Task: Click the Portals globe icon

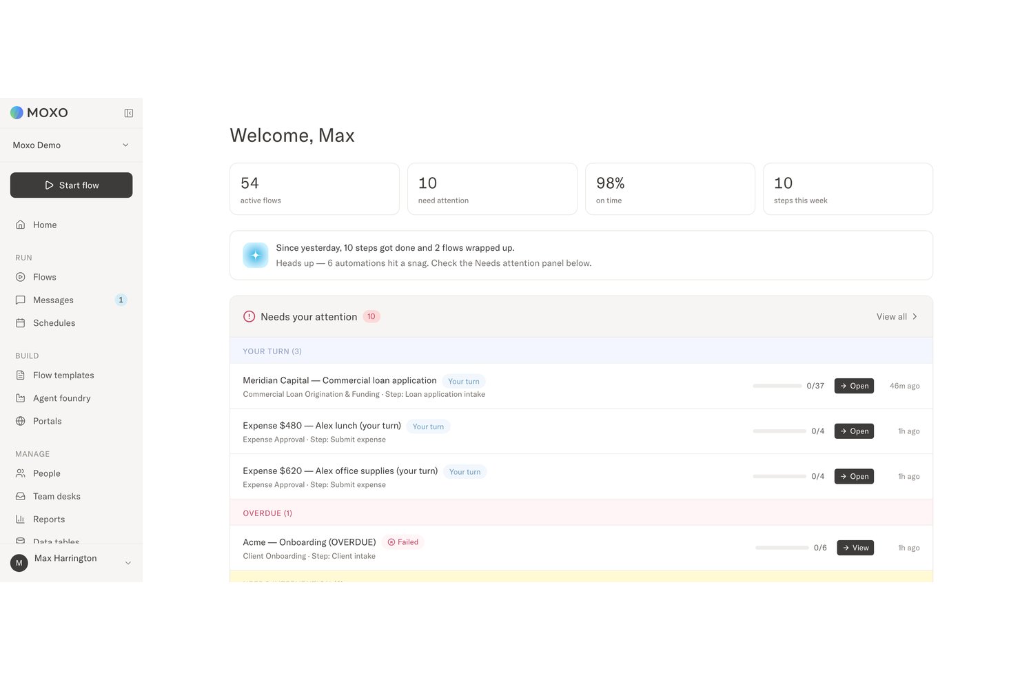Action: [21, 421]
